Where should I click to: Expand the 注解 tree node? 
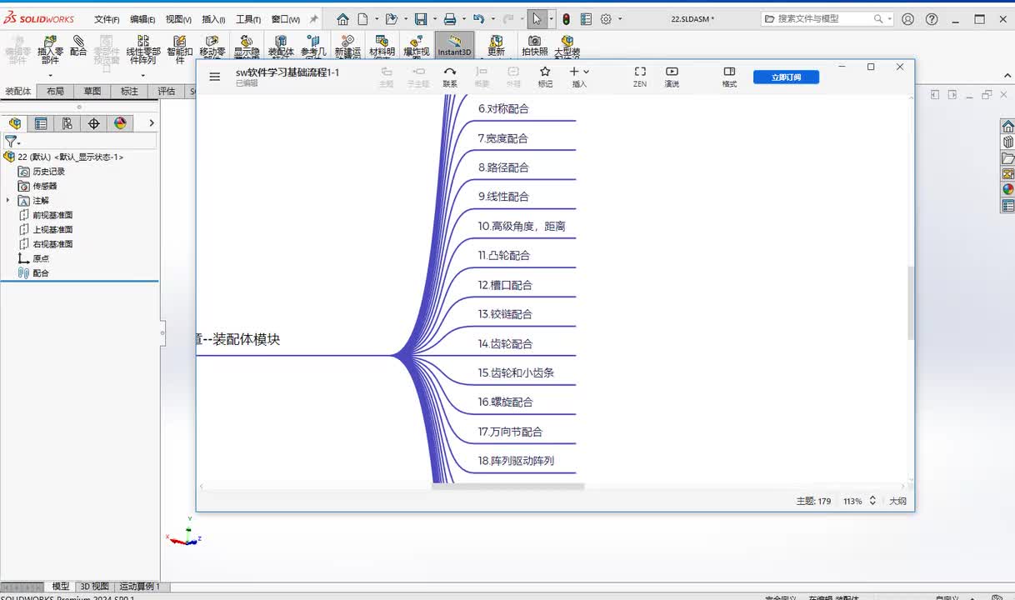8,201
